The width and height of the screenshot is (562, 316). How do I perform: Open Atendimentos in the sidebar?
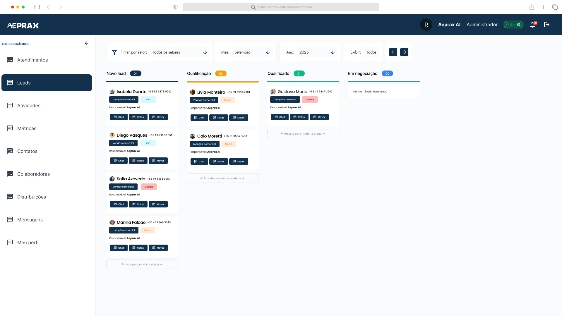pos(47,60)
